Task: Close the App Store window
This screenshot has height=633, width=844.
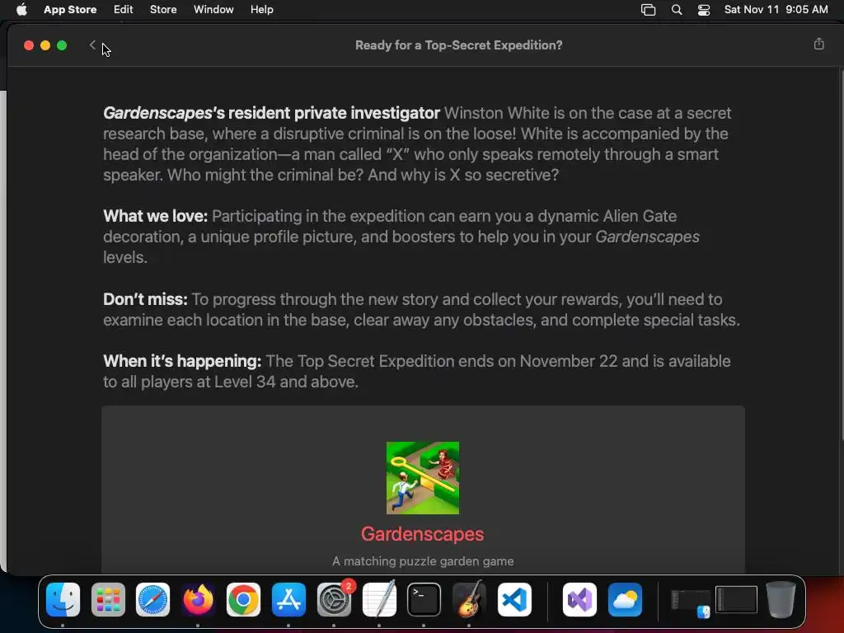Action: (29, 45)
